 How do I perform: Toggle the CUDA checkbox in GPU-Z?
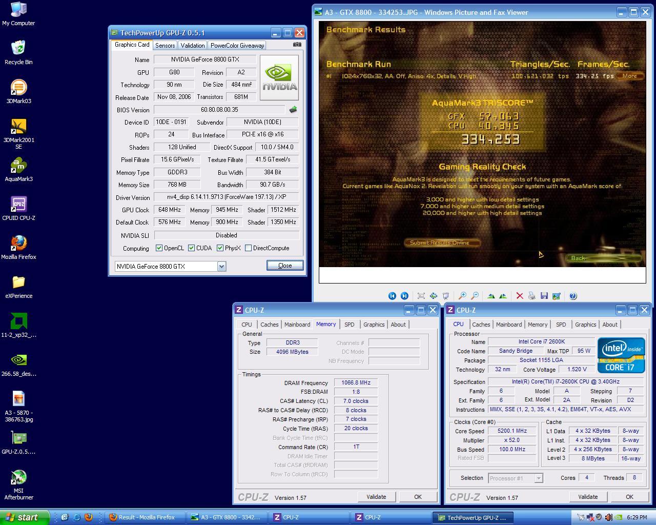(192, 248)
